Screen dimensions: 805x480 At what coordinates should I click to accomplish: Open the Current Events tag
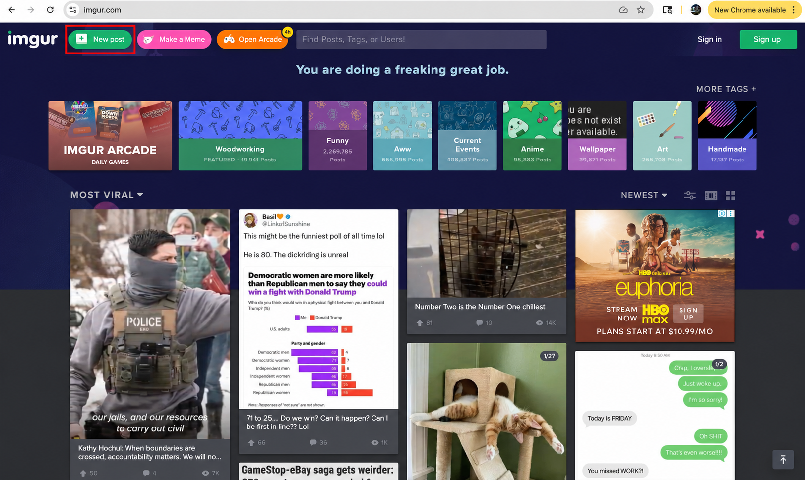click(x=467, y=136)
